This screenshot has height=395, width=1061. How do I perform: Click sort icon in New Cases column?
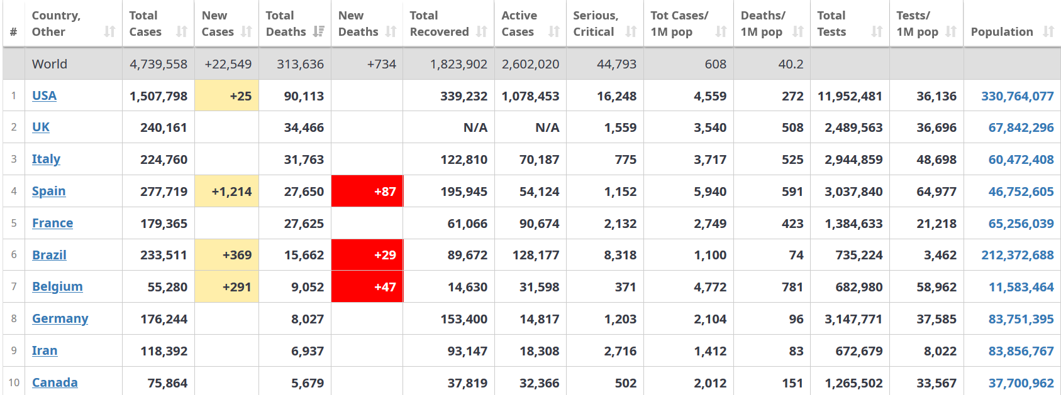(x=247, y=31)
